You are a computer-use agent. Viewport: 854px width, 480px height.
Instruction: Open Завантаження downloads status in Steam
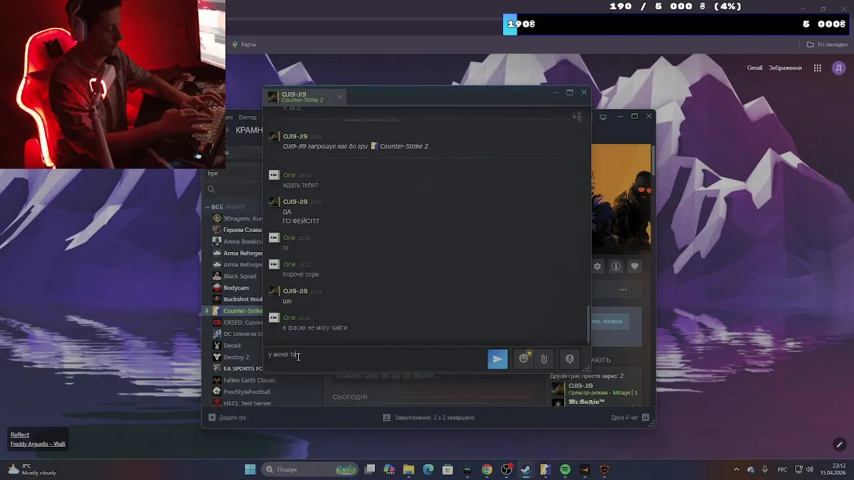pos(428,417)
